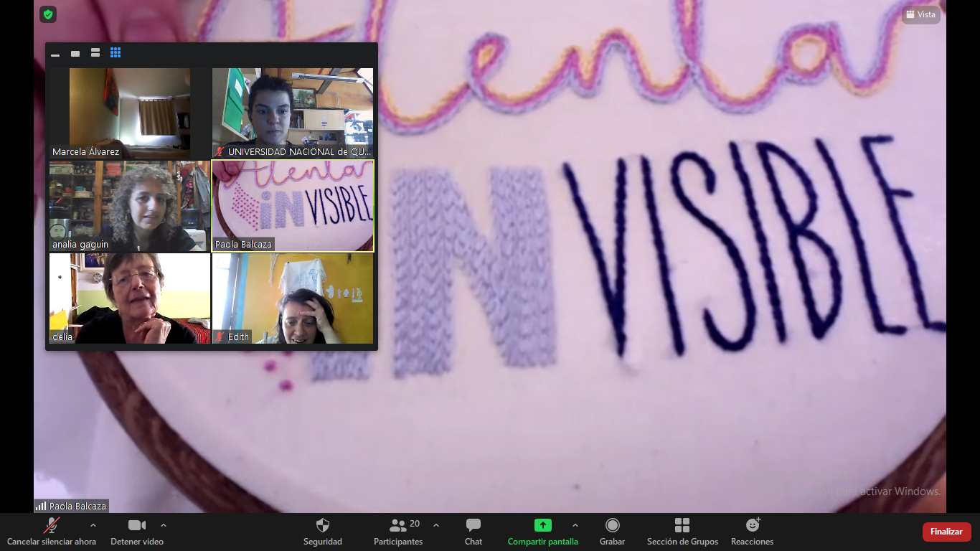Show single-speaker view in floating panel

coord(75,53)
